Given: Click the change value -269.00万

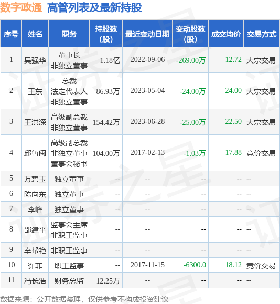Looking at the screenshot, I should pyautogui.click(x=191, y=60).
